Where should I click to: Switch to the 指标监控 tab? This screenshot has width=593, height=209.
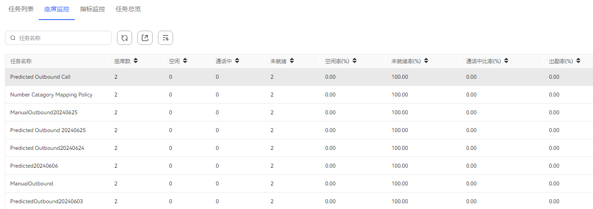[x=93, y=9]
